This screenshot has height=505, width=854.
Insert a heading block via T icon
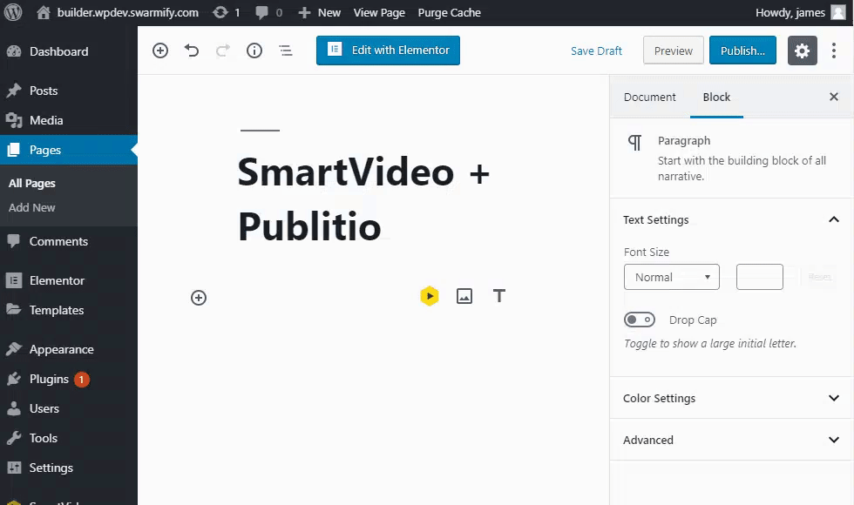coord(499,296)
